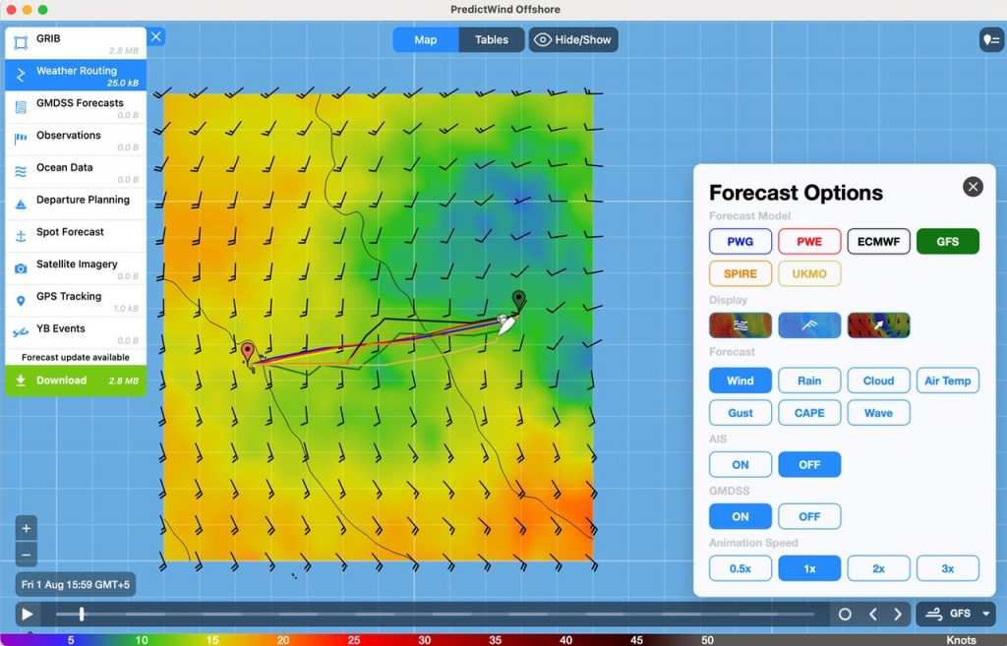Switch to Tables view tab

492,39
